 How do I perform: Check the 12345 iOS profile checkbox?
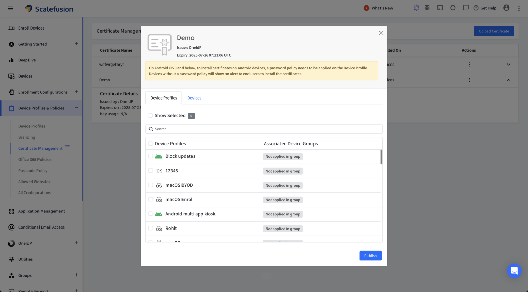pos(151,171)
